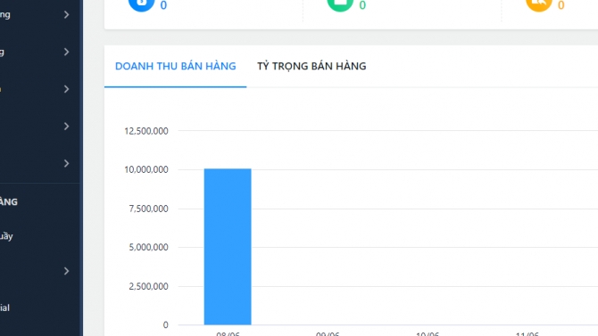This screenshot has width=598, height=336.
Task: Click the blue revenue bar for 08/06
Action: click(228, 247)
